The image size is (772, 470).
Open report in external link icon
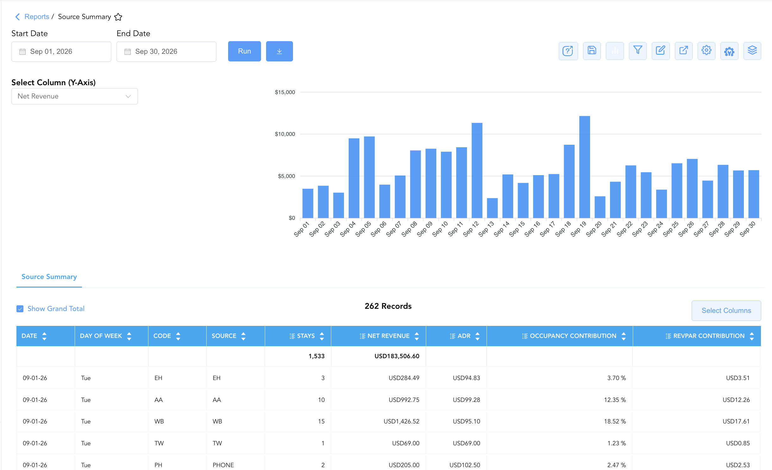click(x=683, y=51)
